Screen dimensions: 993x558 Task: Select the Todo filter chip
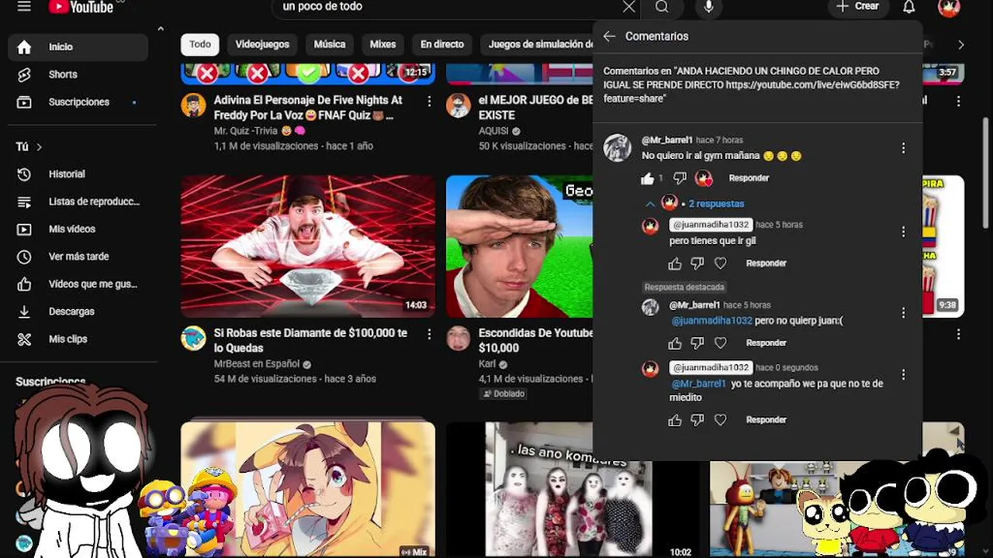pyautogui.click(x=200, y=44)
